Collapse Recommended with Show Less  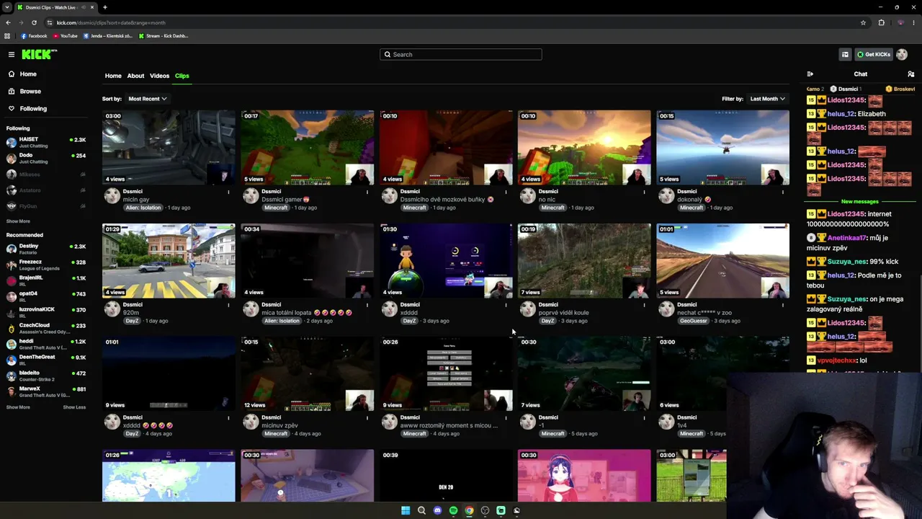coord(74,407)
